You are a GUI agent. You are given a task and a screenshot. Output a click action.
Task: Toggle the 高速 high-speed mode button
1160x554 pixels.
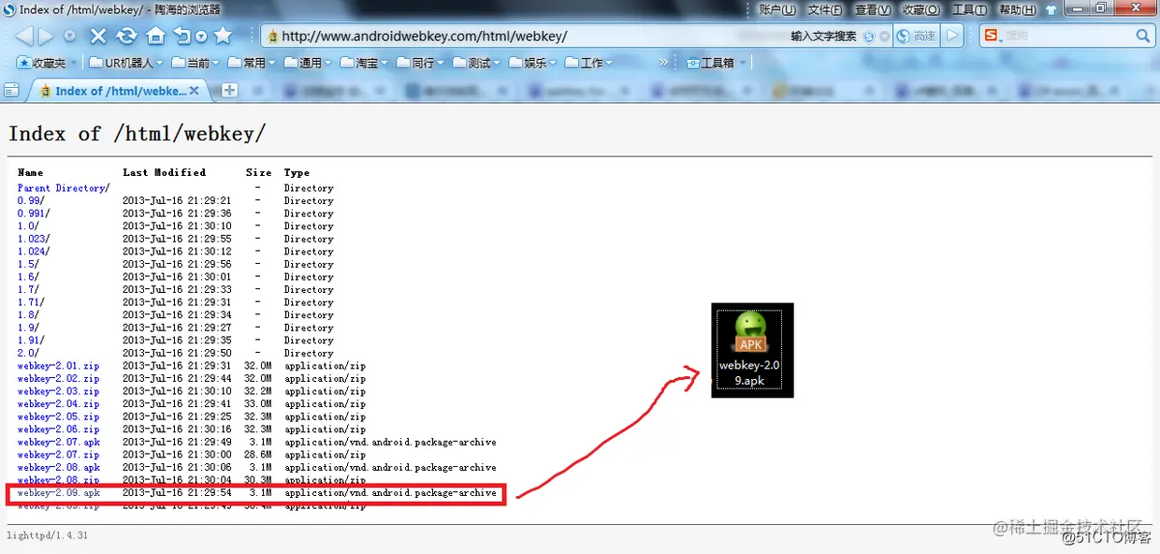pyautogui.click(x=917, y=36)
